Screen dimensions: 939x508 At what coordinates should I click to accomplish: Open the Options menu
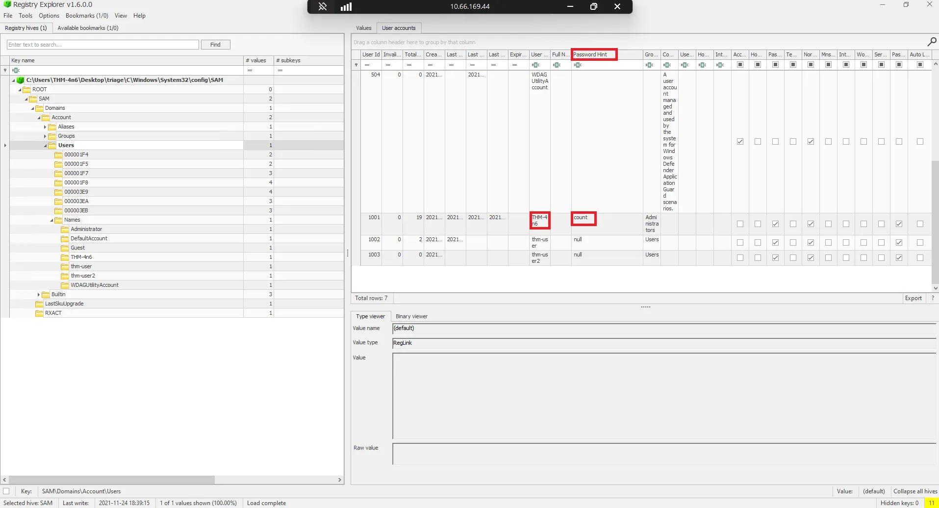pos(49,16)
